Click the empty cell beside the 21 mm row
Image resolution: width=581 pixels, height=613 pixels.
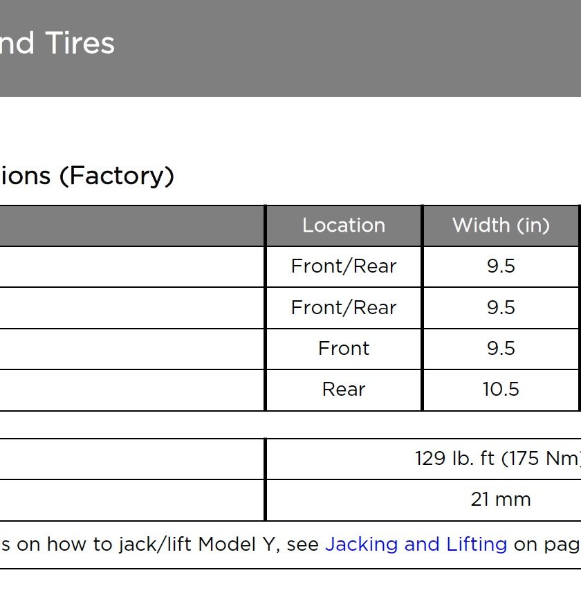[131, 500]
